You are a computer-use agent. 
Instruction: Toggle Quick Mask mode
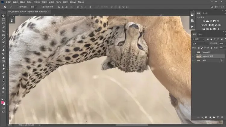coord(3,108)
